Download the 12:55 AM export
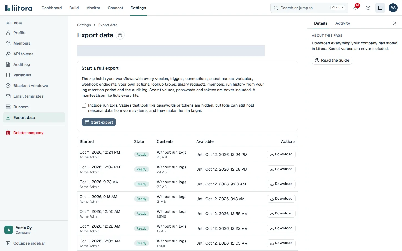Viewport: 402px width, 251px height. tap(281, 214)
